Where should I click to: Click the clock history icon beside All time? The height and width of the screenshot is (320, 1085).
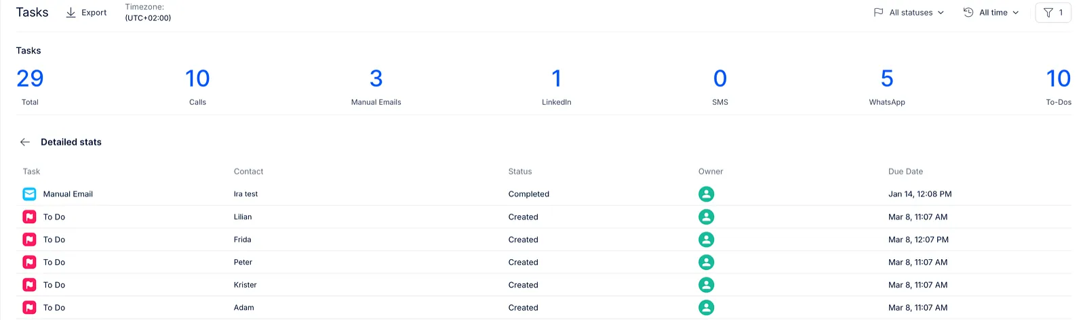pos(968,12)
